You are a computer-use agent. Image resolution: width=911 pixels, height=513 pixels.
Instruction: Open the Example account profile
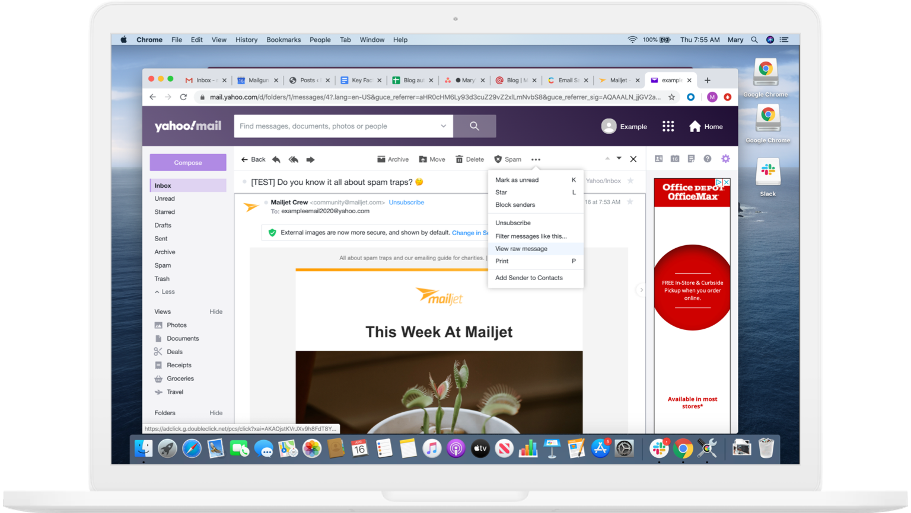click(624, 126)
